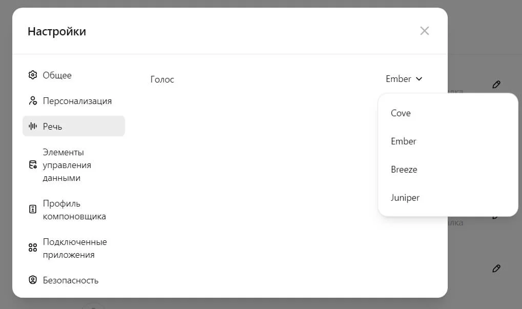Go to Подключенные приложения section
The image size is (522, 309).
pos(75,248)
